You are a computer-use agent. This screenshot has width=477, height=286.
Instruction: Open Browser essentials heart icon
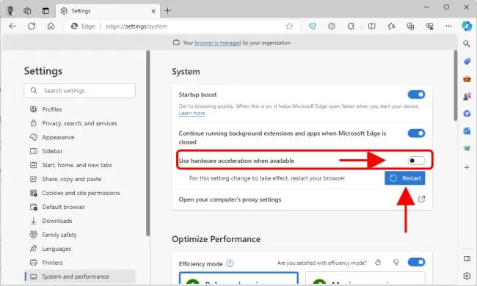click(x=429, y=26)
